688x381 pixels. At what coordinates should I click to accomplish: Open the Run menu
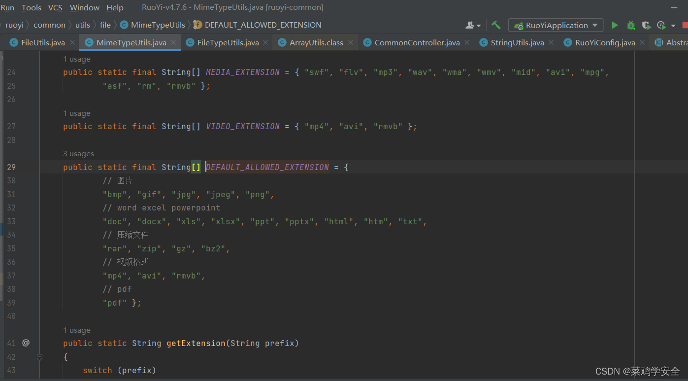[7, 7]
